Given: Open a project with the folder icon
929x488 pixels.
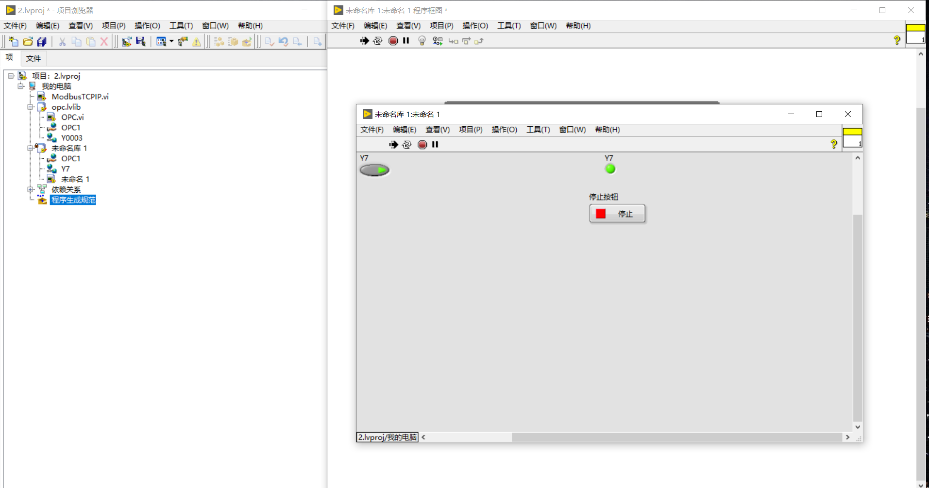Looking at the screenshot, I should 28,41.
